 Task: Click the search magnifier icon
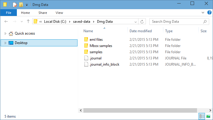205,22
